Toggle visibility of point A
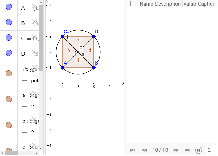 [x=9, y=7]
